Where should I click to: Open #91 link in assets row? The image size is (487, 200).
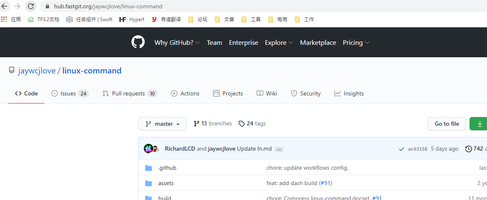click(326, 183)
